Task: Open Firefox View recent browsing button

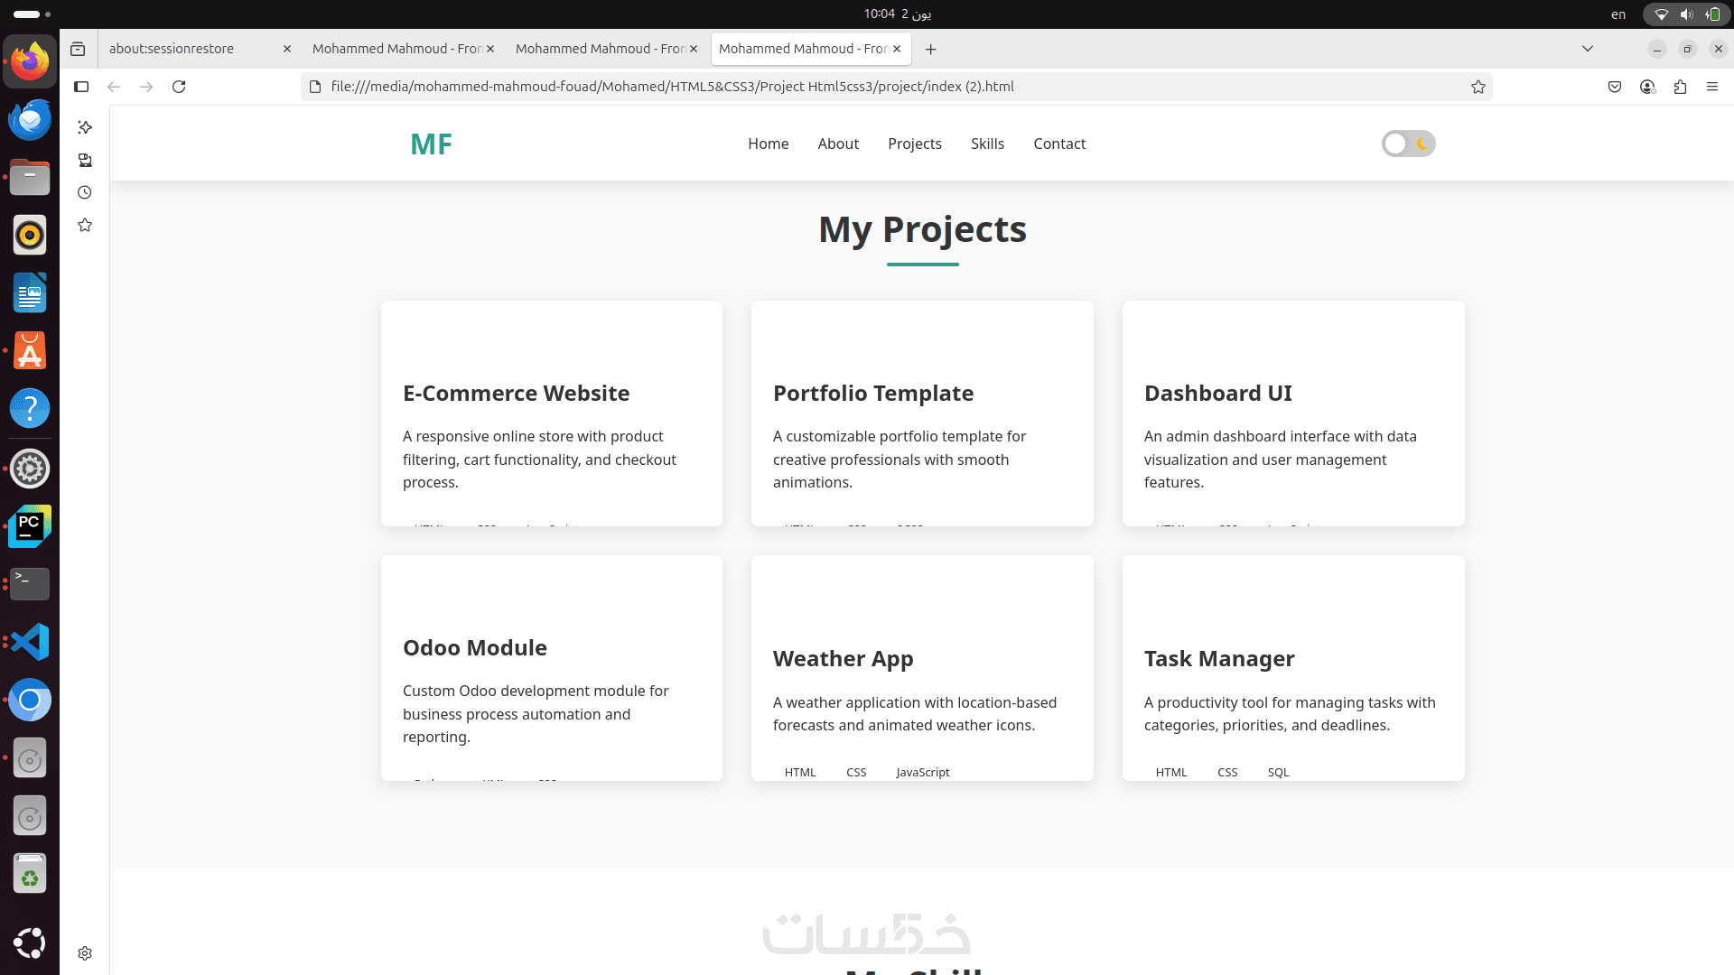Action: [78, 49]
